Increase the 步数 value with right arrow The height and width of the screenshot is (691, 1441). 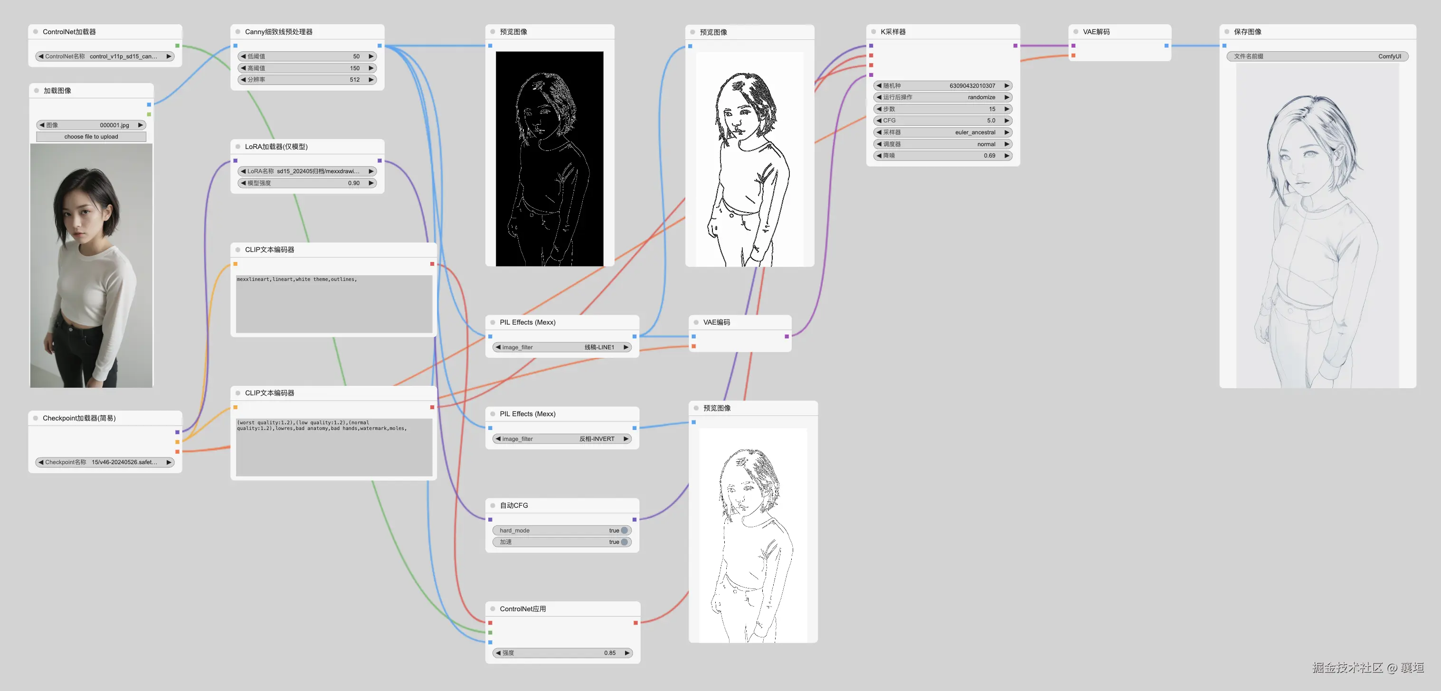click(1006, 109)
